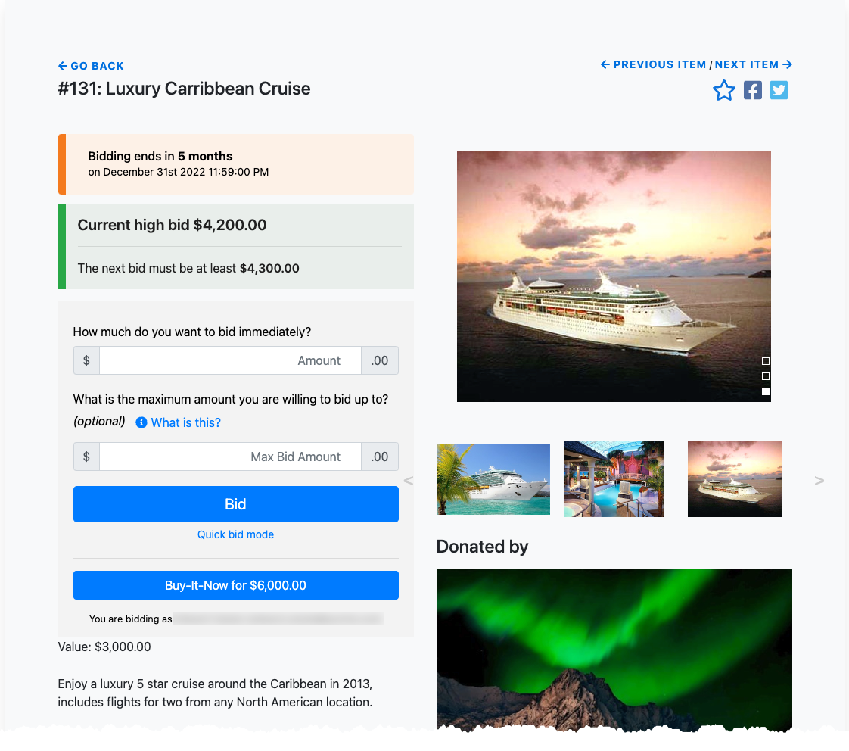Share the cruise on Twitter
The image size is (849, 751).
tap(779, 90)
